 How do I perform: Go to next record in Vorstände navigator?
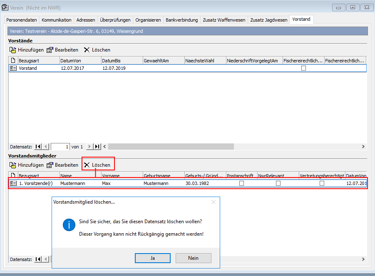[89, 146]
